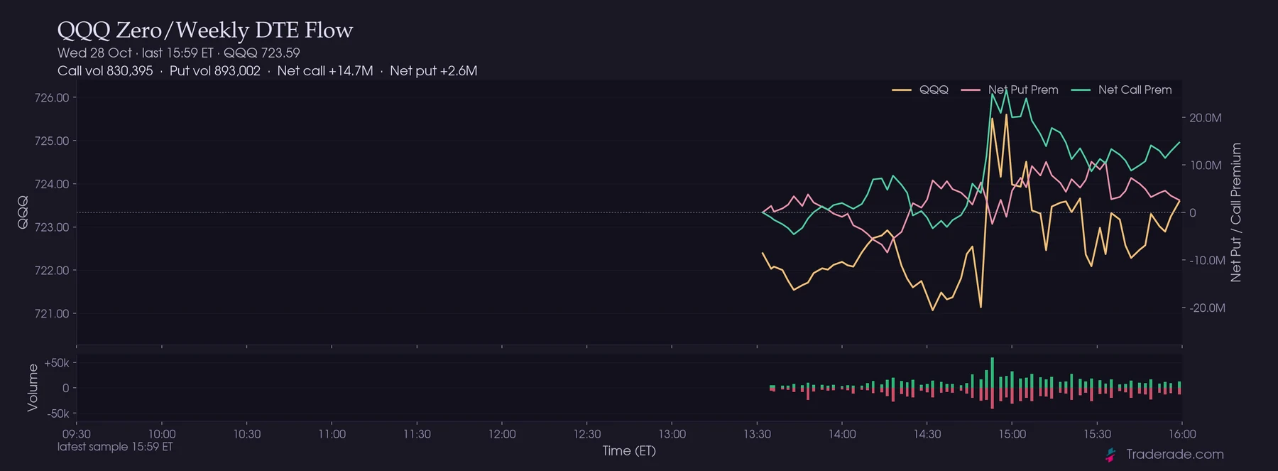
Task: Click the 16:00 time tick label
Action: coord(1182,434)
